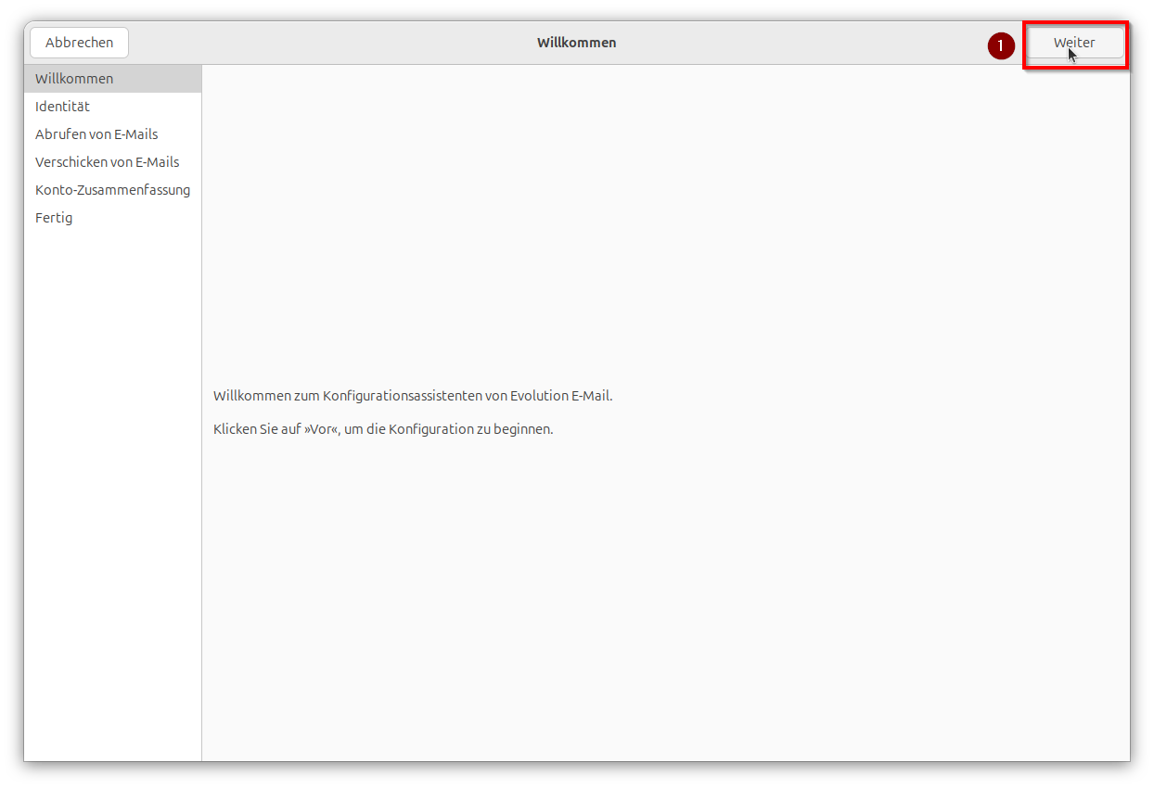The height and width of the screenshot is (788, 1154).
Task: Dismiss the assistant using the cancel control
Action: 79,43
